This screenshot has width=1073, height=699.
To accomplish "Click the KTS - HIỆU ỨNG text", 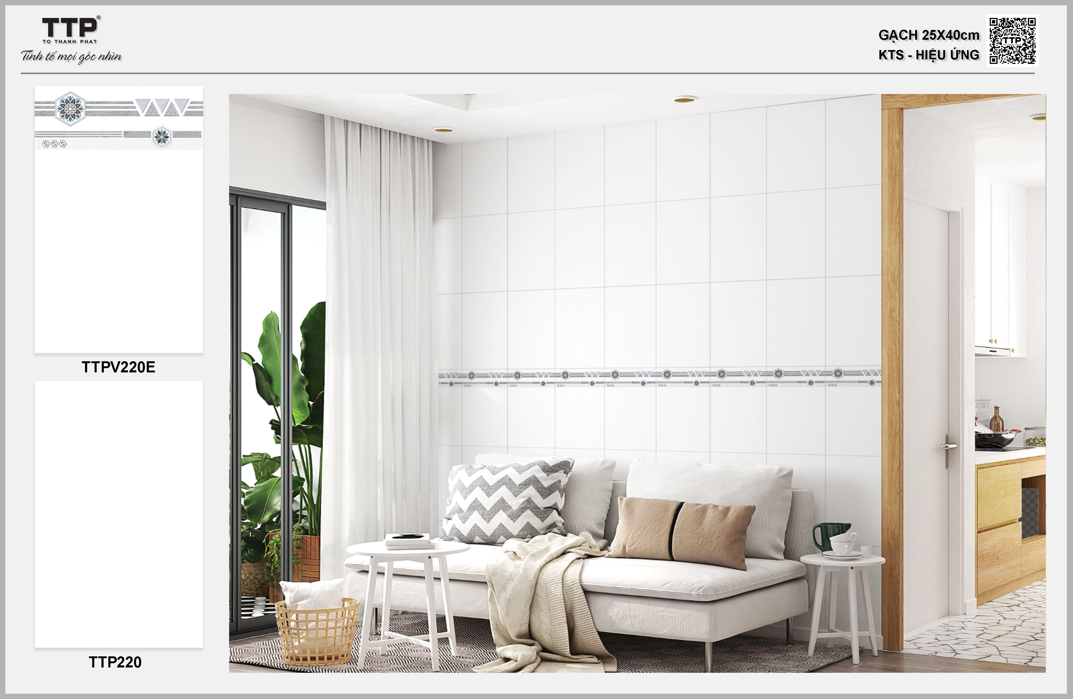I will (929, 55).
